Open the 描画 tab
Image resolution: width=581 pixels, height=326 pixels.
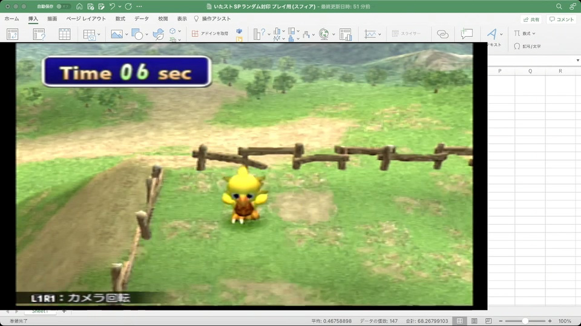pyautogui.click(x=52, y=19)
